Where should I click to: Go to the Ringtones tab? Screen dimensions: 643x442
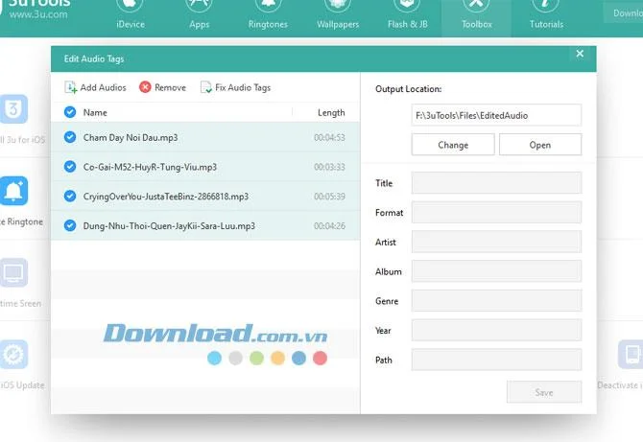[268, 16]
